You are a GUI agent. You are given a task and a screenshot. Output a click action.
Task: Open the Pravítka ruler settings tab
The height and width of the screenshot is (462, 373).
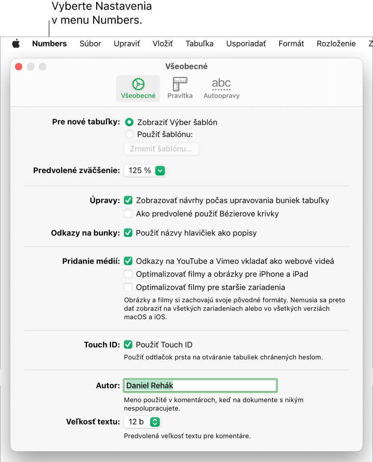tap(180, 88)
